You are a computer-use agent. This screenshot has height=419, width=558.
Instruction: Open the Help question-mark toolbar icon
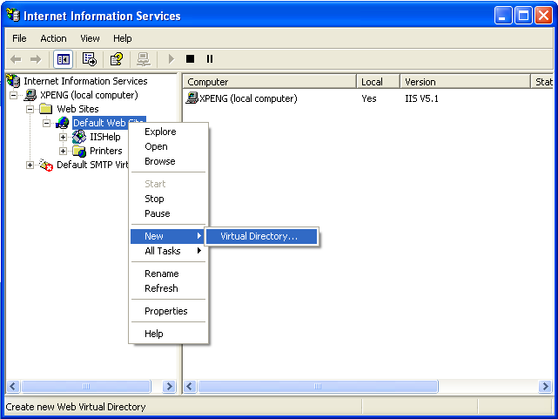(117, 59)
